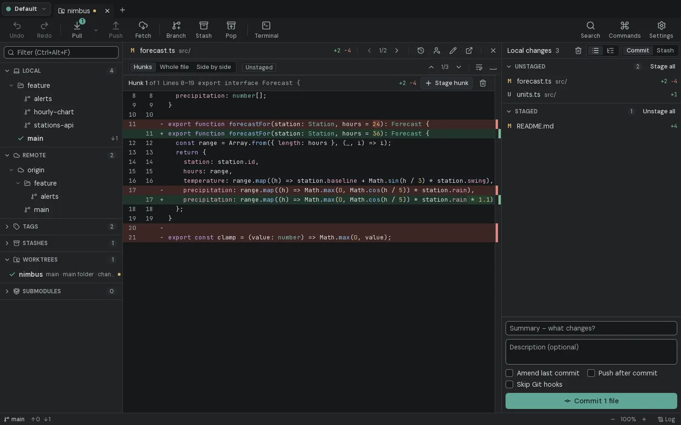Click Stage hunk button
The height and width of the screenshot is (425, 681).
[447, 83]
